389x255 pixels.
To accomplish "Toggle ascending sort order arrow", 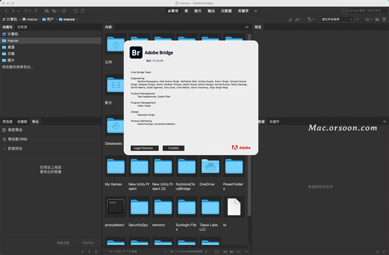I will pos(357,19).
